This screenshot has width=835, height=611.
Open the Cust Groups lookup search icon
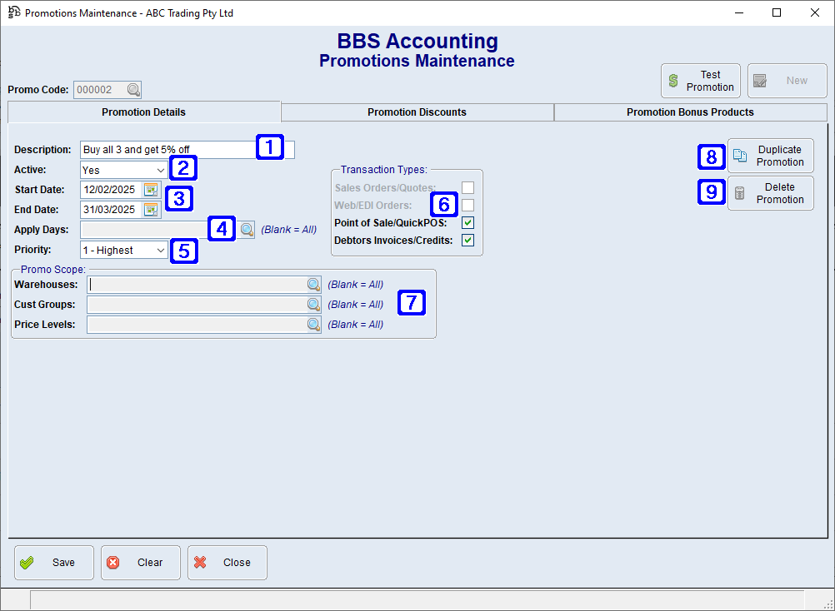click(313, 305)
